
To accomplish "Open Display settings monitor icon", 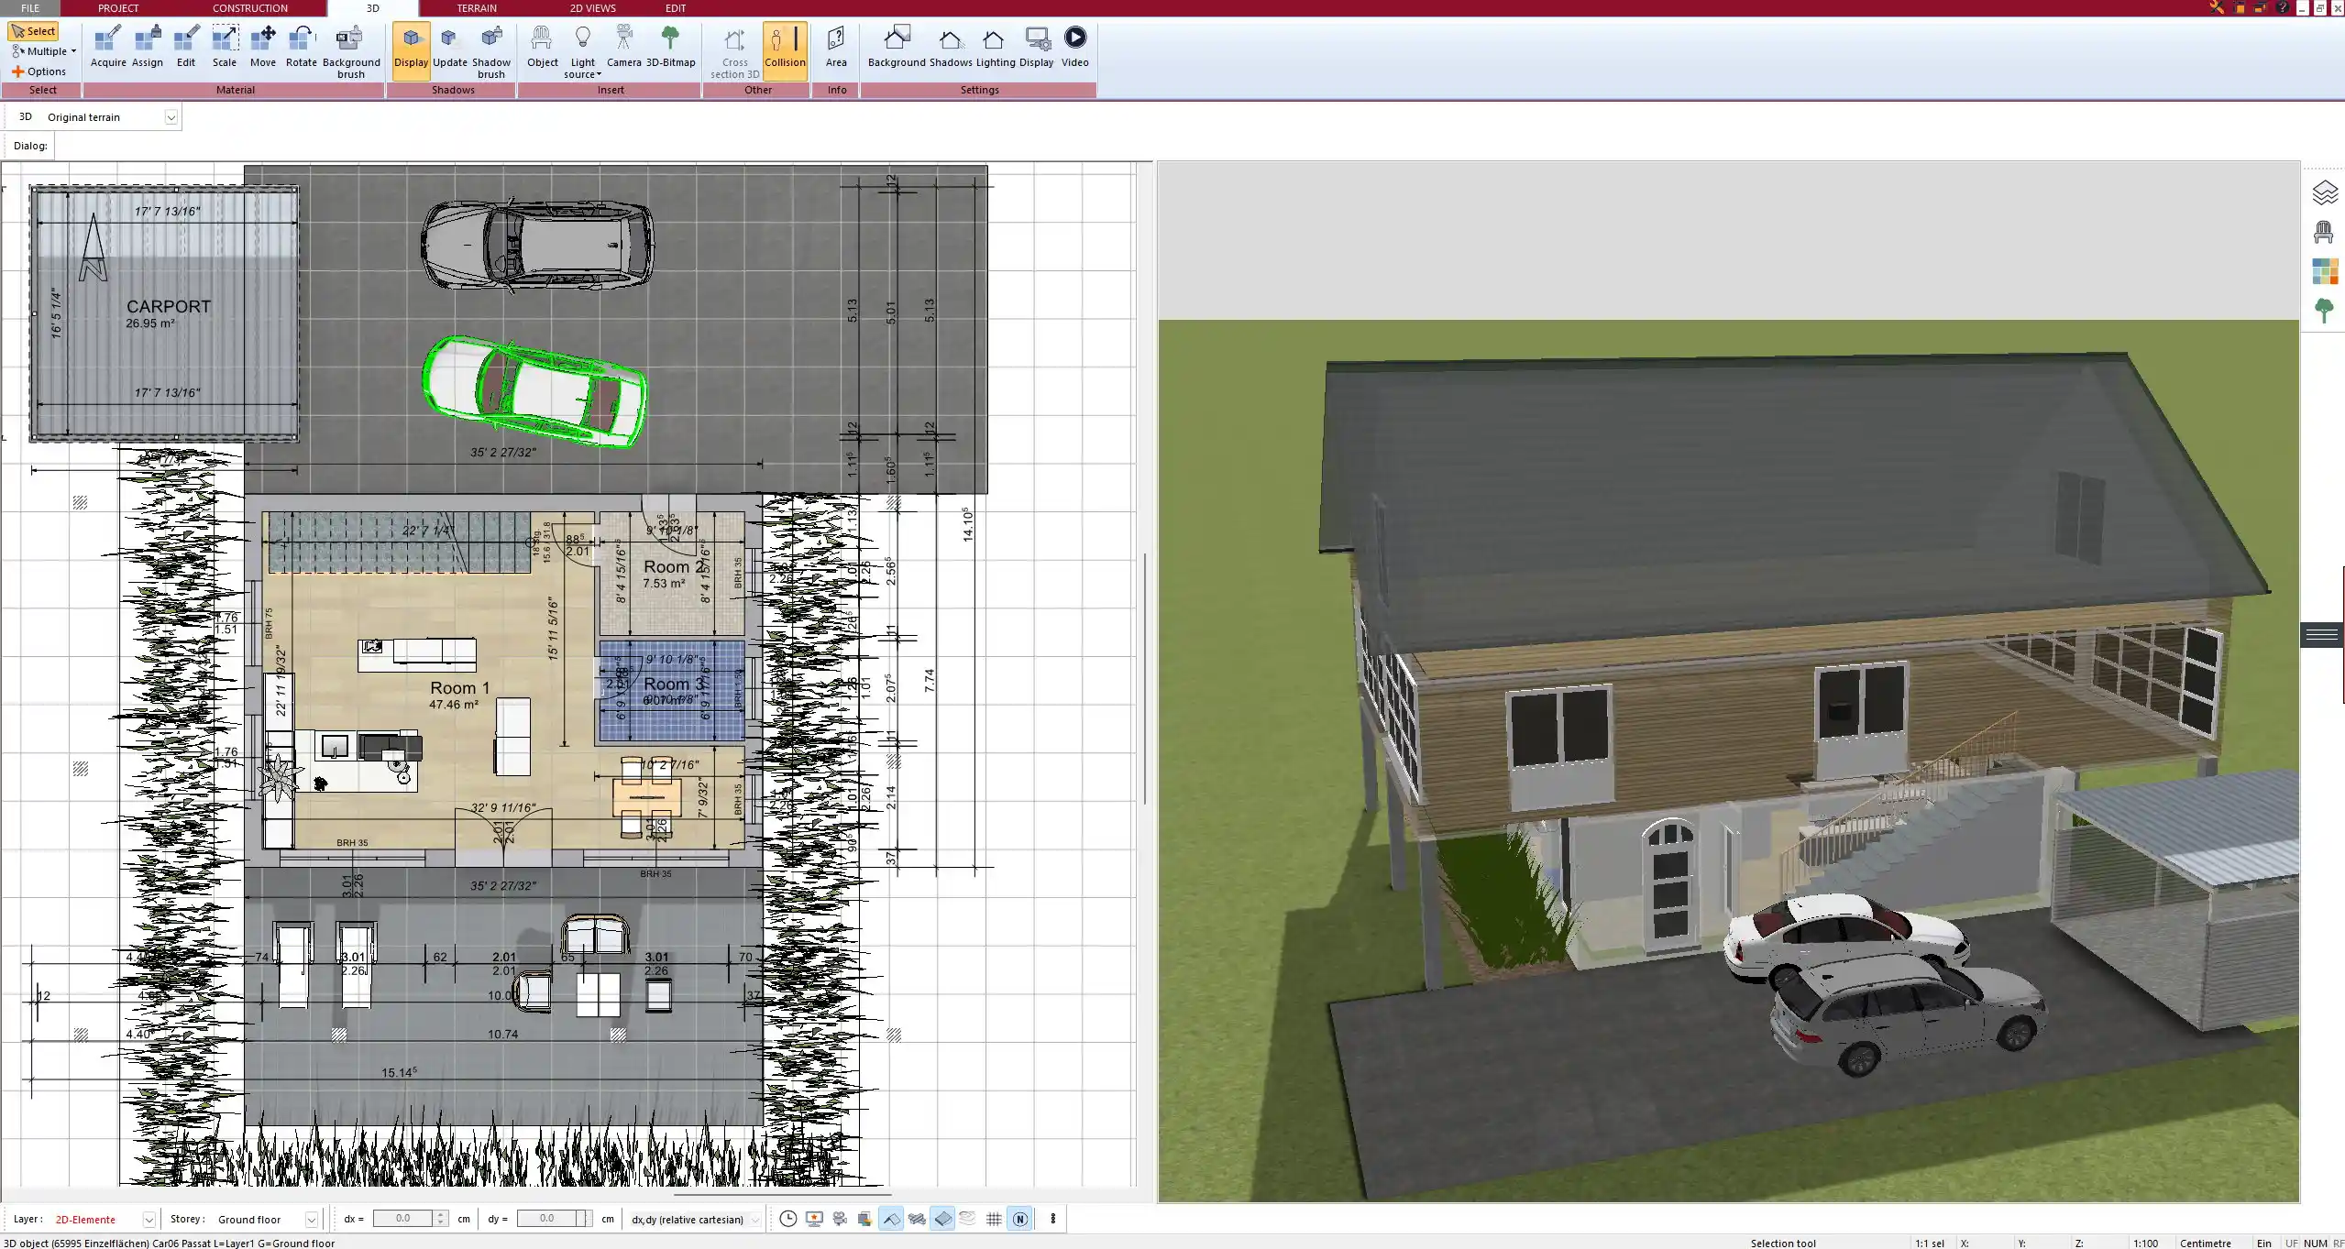I will pyautogui.click(x=1037, y=48).
